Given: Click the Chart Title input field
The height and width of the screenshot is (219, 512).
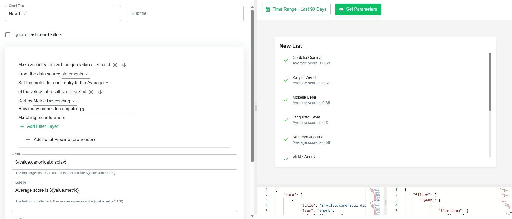Looking at the screenshot, I should point(63,13).
